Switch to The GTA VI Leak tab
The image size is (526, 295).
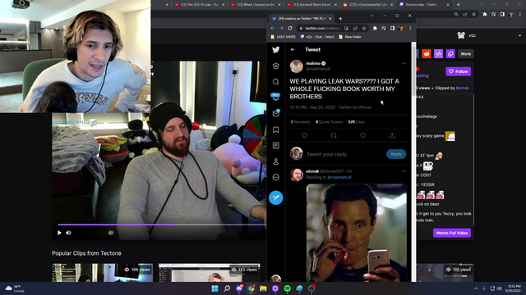(x=199, y=5)
